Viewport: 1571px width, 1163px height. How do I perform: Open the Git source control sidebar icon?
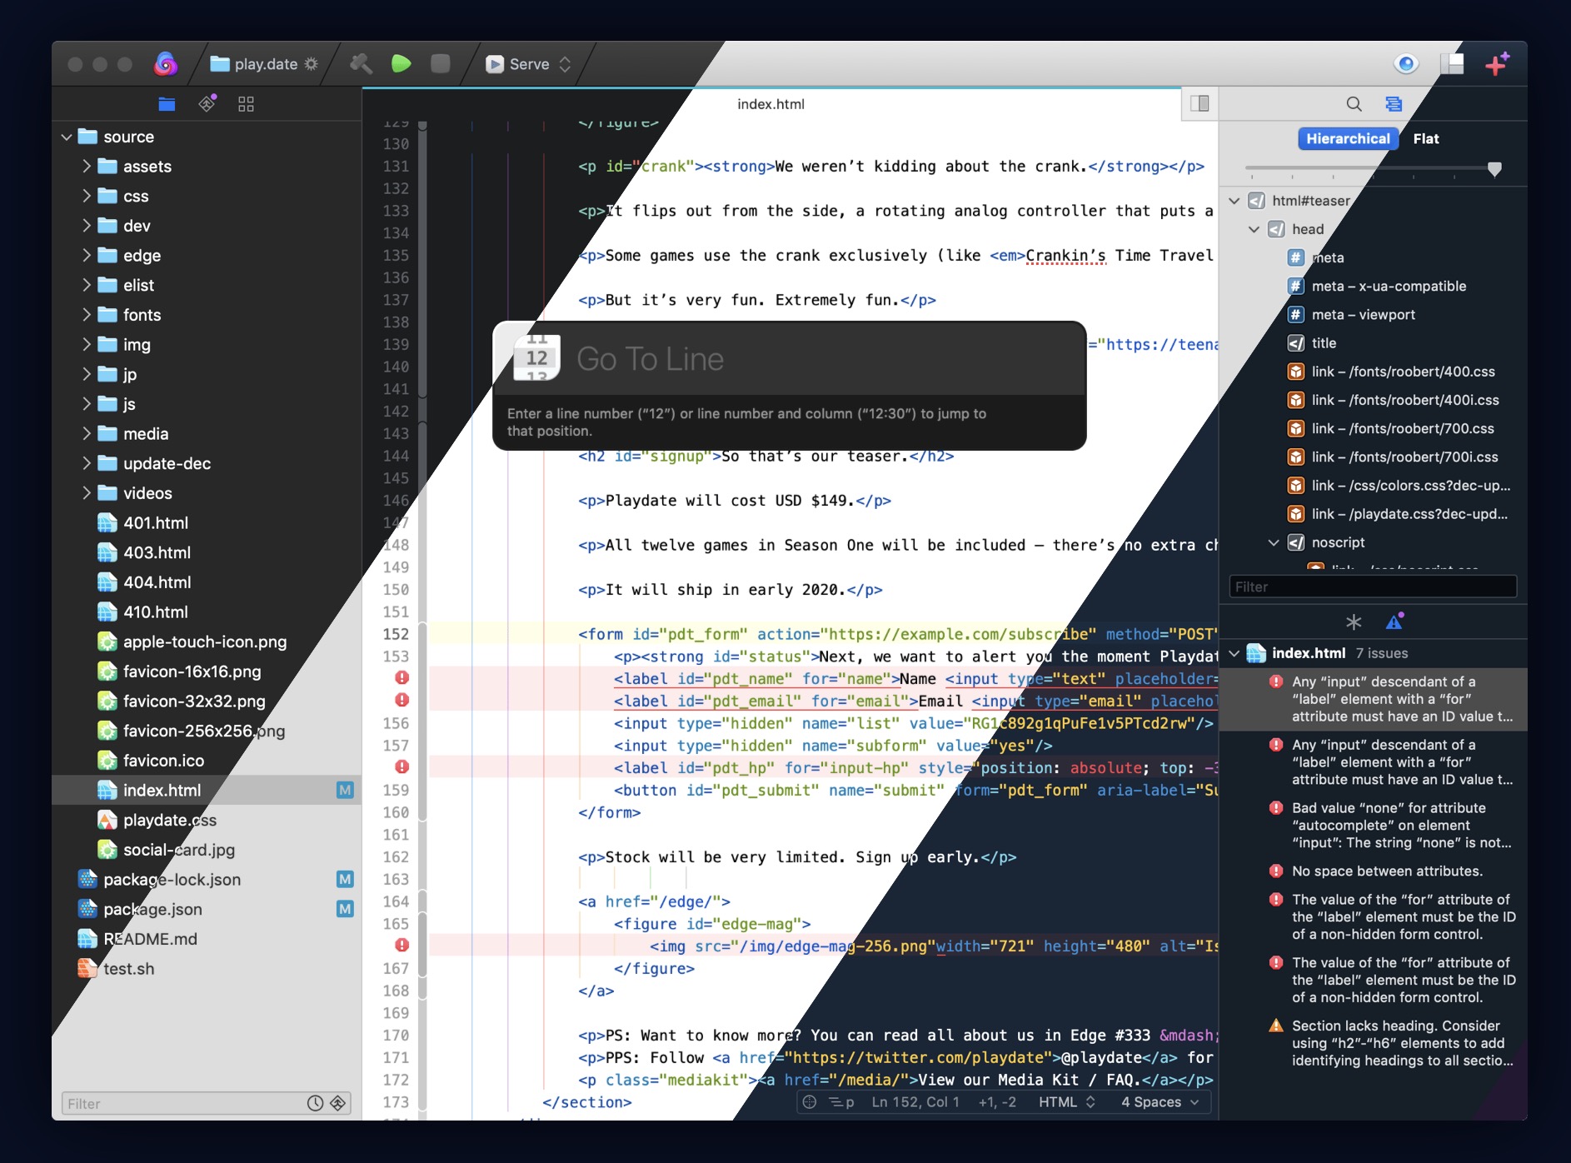[x=207, y=103]
